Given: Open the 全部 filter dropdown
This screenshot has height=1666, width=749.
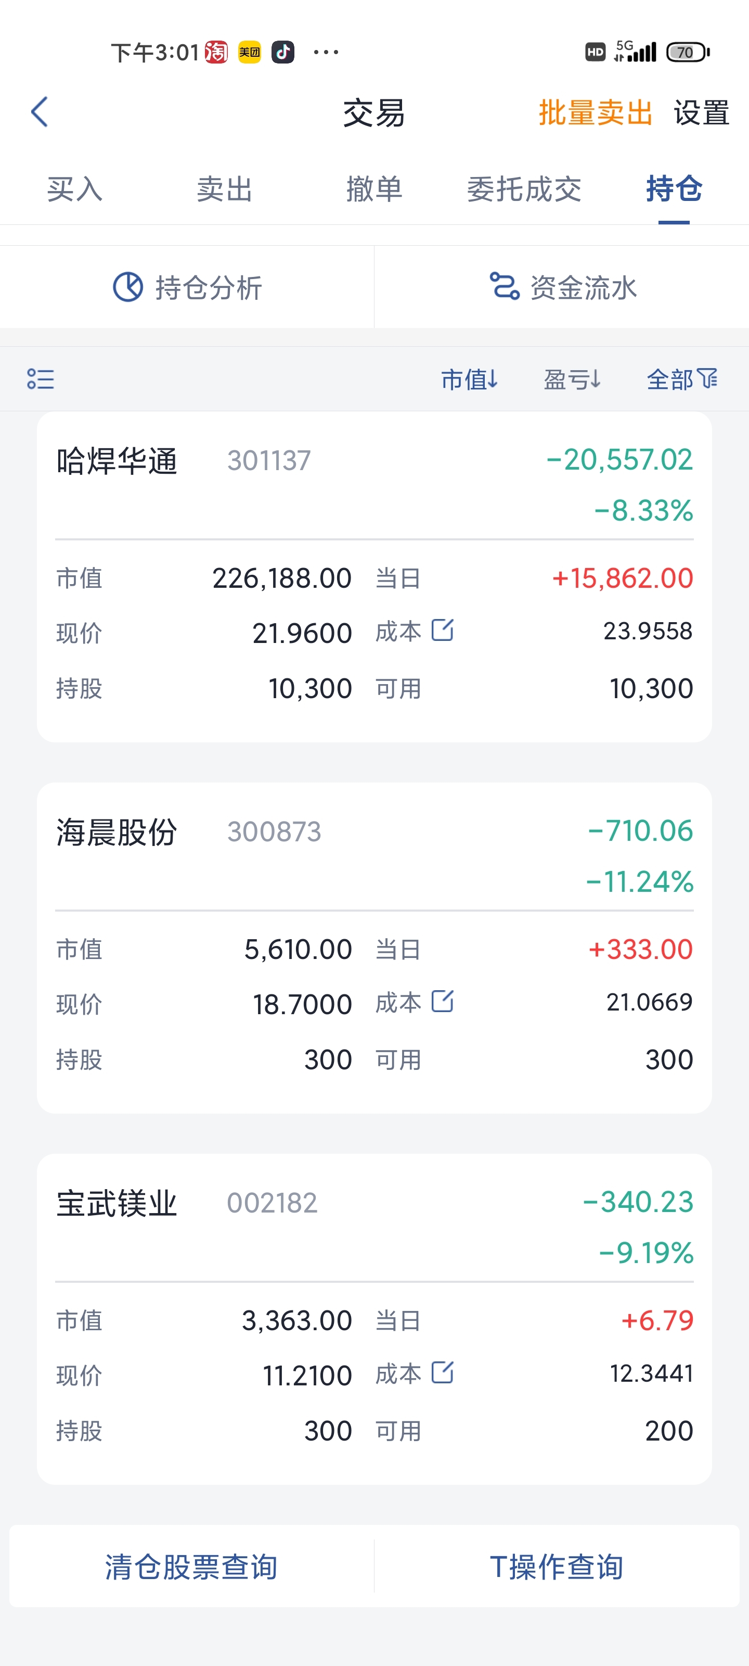Looking at the screenshot, I should pos(682,379).
